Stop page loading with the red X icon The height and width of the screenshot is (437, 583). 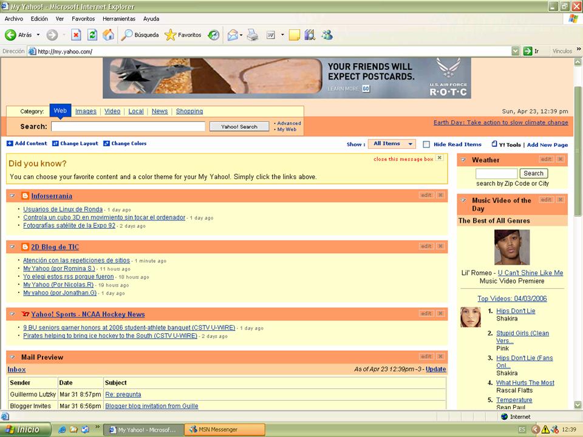[x=76, y=35]
